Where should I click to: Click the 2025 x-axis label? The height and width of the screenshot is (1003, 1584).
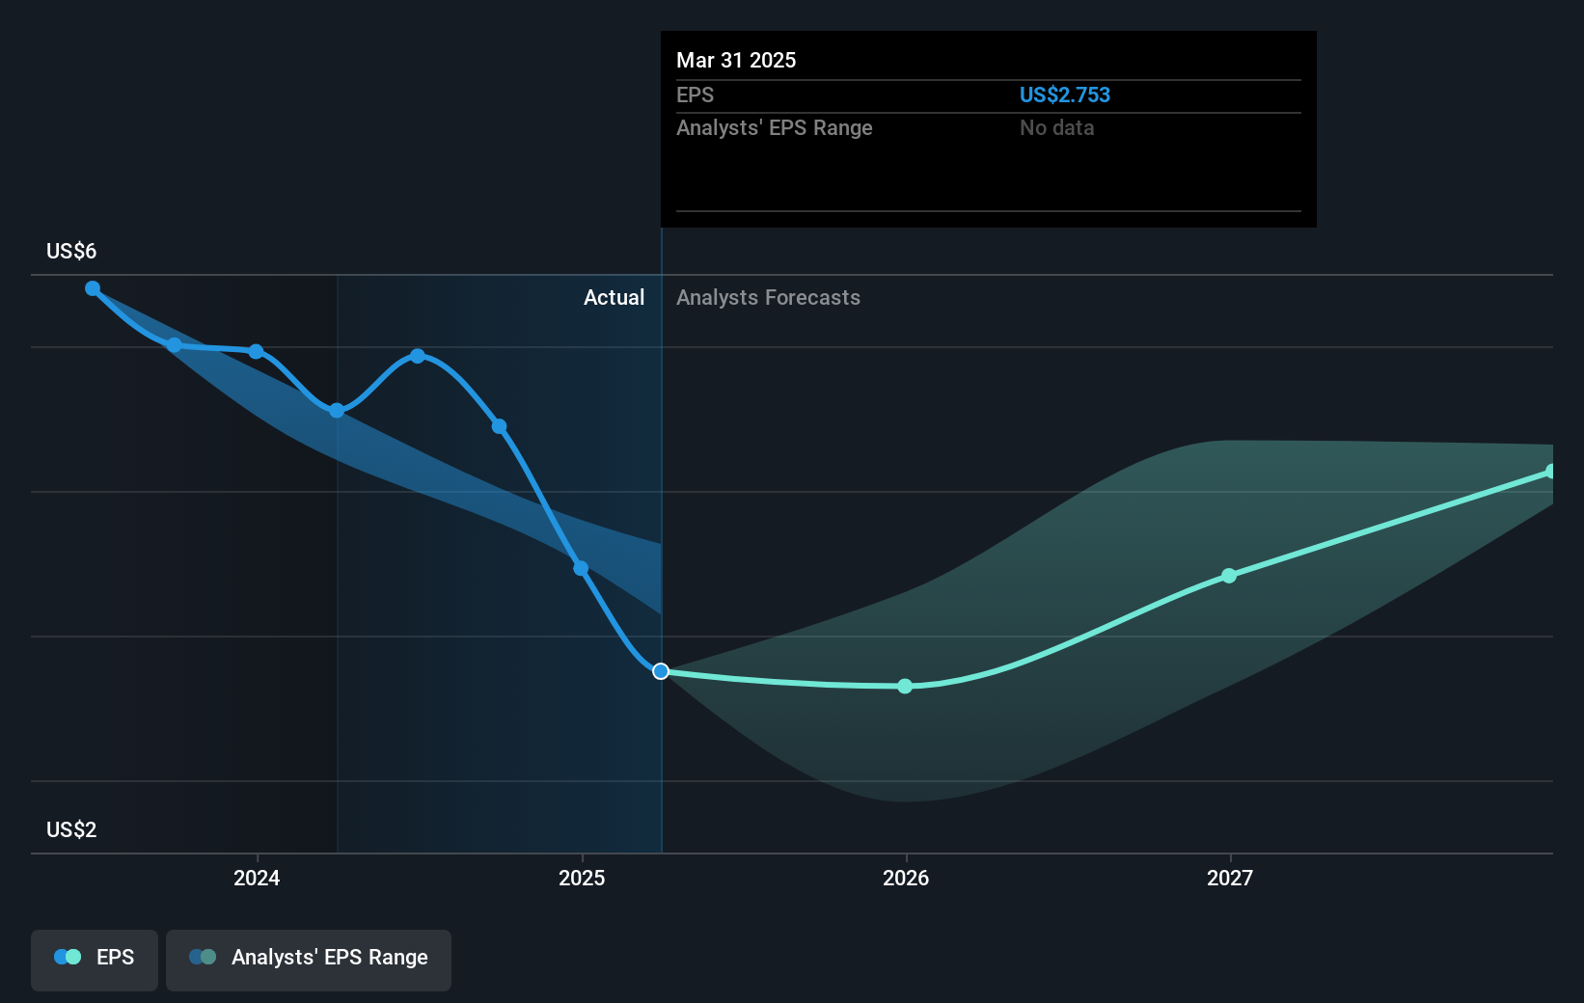click(x=582, y=878)
